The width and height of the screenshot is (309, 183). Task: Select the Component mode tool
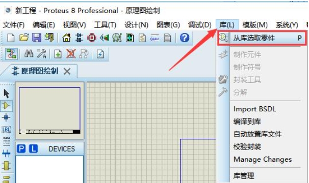pyautogui.click(x=6, y=106)
